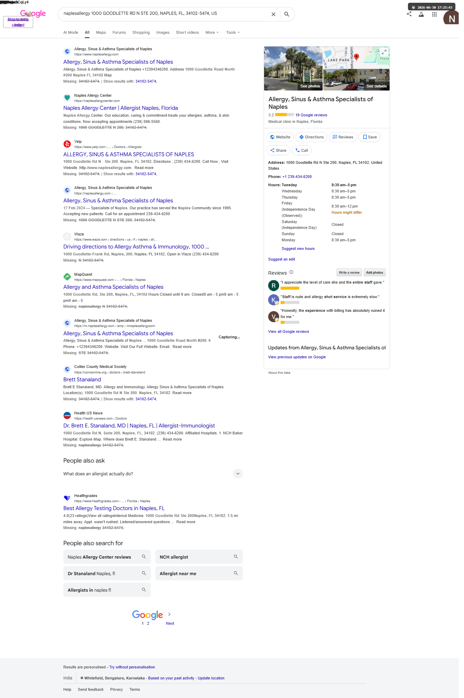The image size is (464, 698).
Task: Open Reviews button in knowledge panel
Action: point(343,137)
